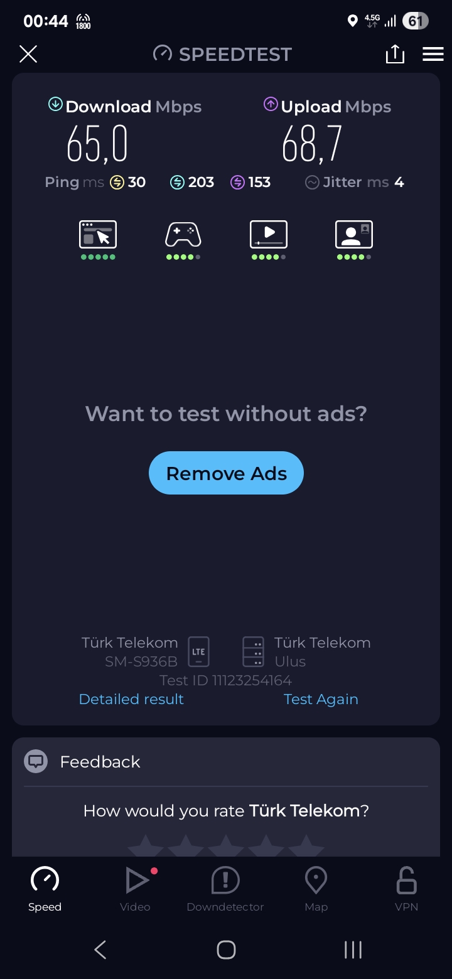Screen dimensions: 452x979
Task: Open the VPN tab
Action: 406,889
